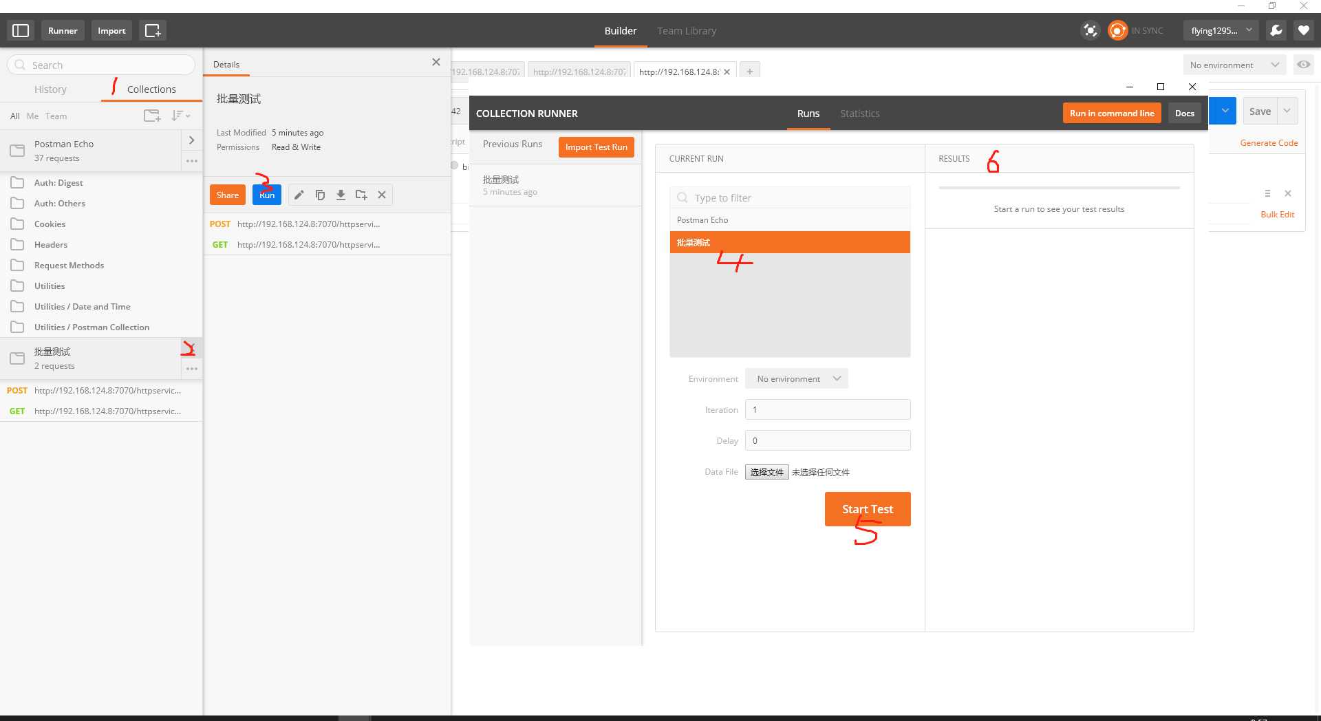Image resolution: width=1321 pixels, height=721 pixels.
Task: Open the Statistics tab in Collection Runner
Action: point(859,114)
